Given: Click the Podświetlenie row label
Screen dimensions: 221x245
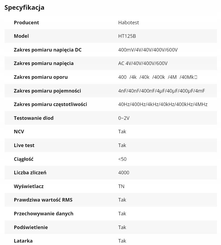Looking at the screenshot, I should point(31,227).
